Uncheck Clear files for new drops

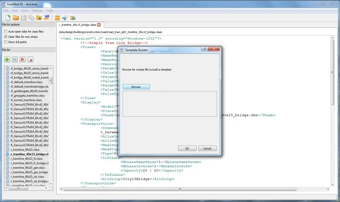5,37
